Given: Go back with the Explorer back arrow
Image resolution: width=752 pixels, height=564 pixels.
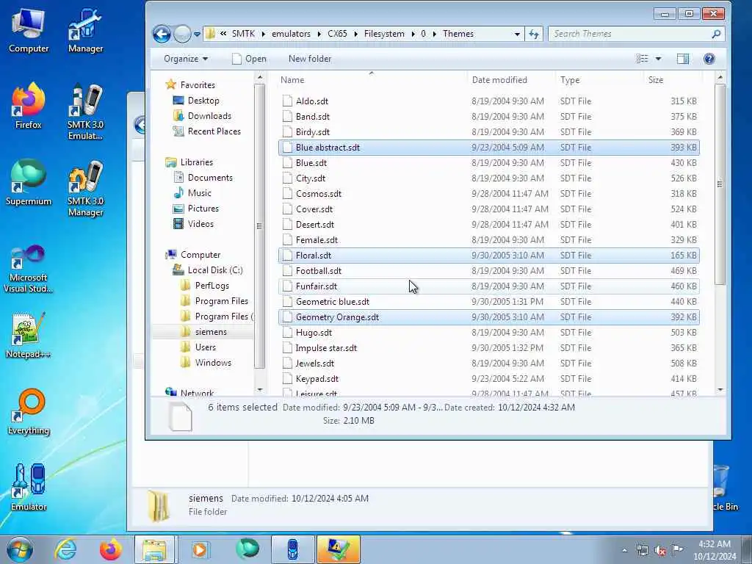Looking at the screenshot, I should (x=162, y=34).
